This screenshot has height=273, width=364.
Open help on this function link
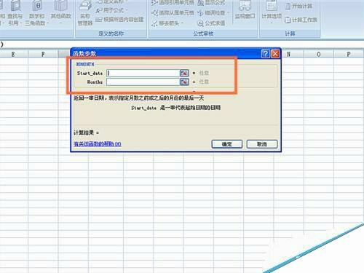click(x=98, y=144)
